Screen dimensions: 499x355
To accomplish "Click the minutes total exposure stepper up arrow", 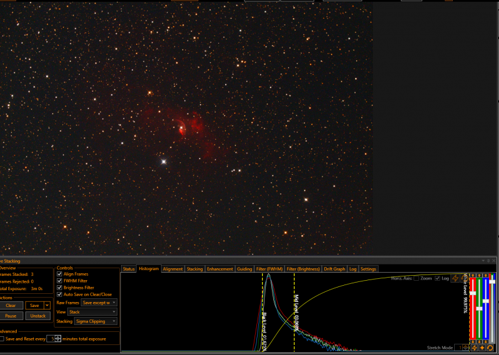I will [x=58, y=337].
